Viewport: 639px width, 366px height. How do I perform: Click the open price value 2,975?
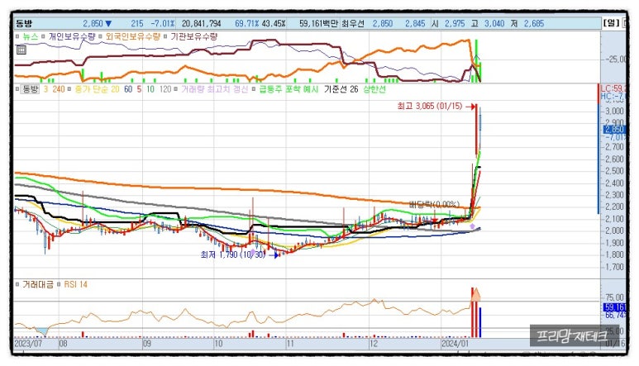455,23
